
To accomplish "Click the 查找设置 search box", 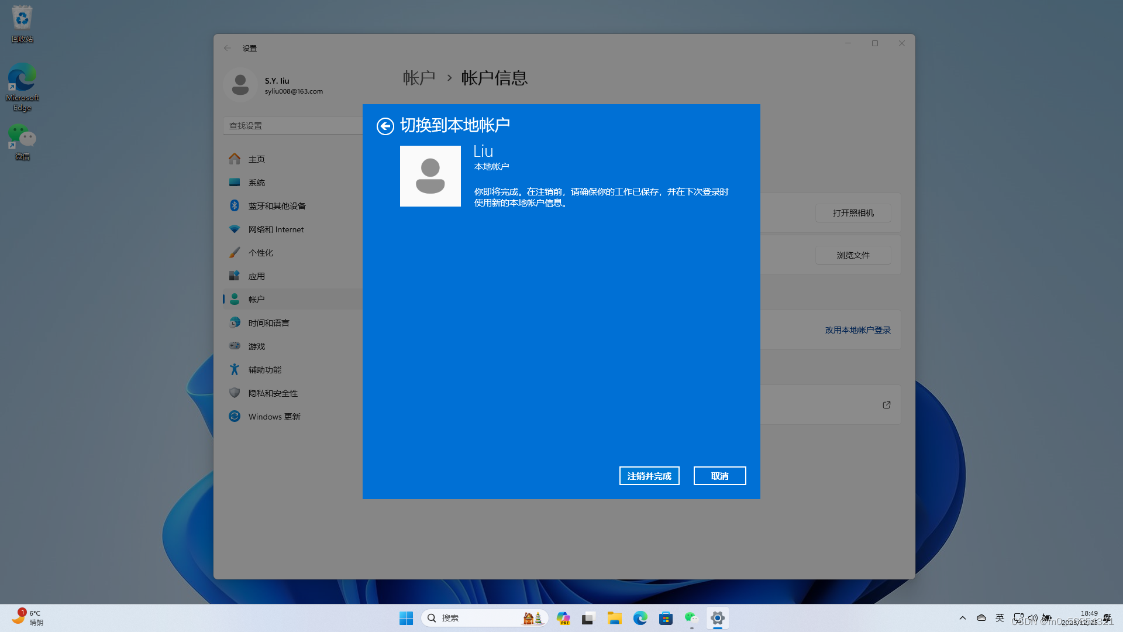I will click(x=292, y=125).
